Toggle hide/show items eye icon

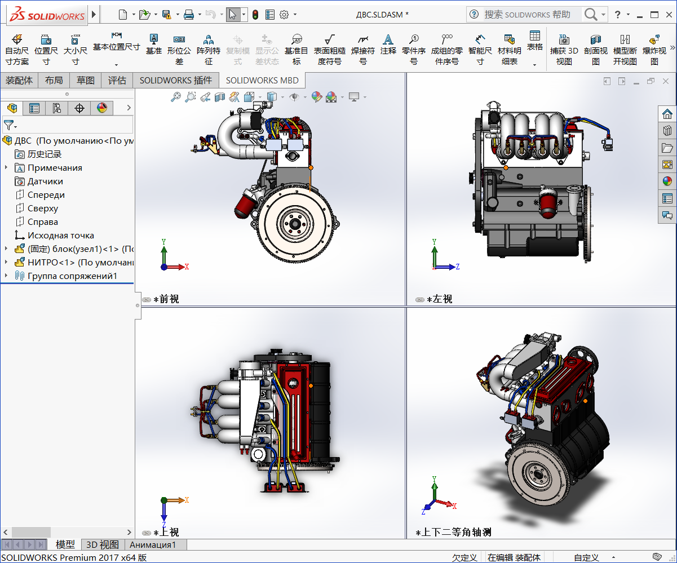(x=293, y=97)
